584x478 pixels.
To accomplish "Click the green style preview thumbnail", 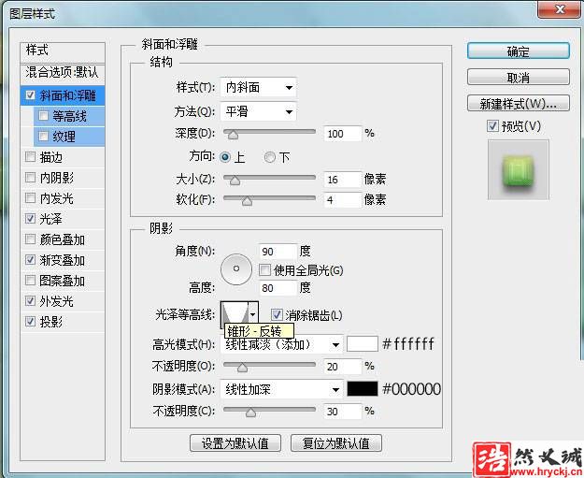I will click(518, 170).
